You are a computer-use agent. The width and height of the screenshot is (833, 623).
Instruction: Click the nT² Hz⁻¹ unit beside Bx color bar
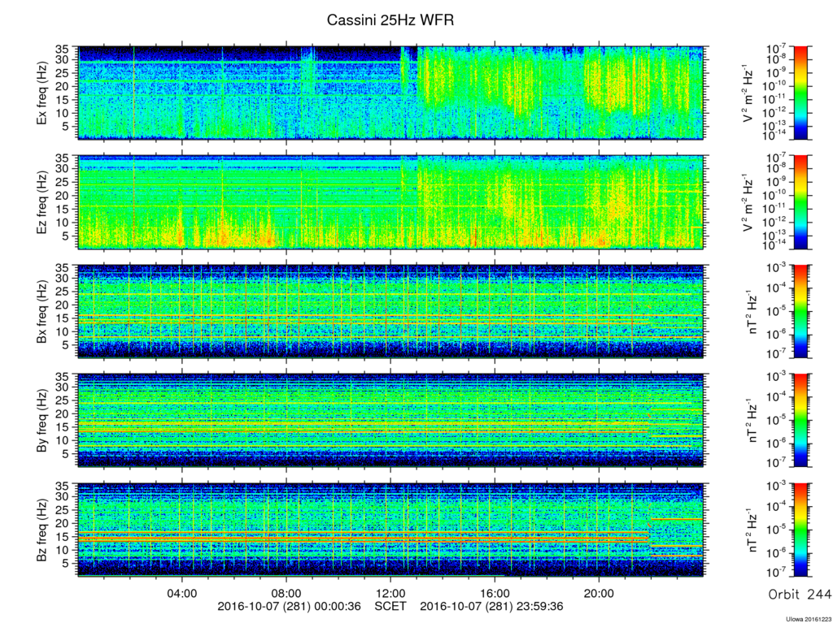pos(751,312)
